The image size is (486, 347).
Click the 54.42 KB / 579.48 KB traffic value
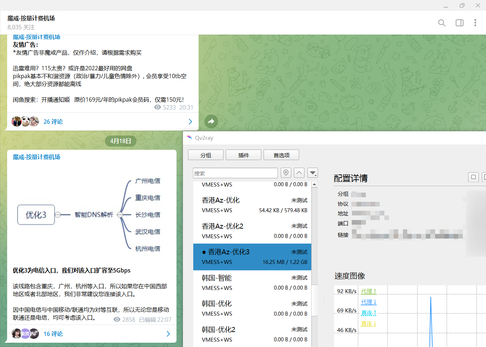tap(283, 210)
